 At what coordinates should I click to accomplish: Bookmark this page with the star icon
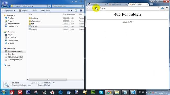(x=158, y=8)
